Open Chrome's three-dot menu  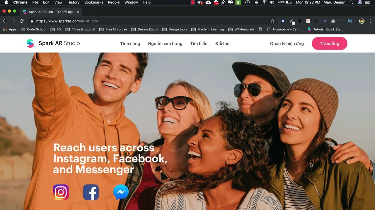click(370, 21)
